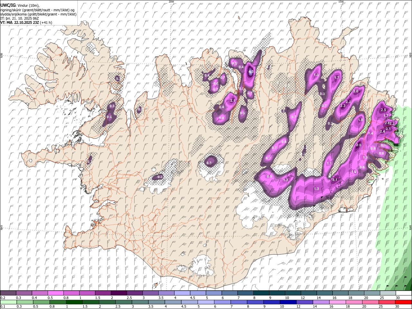The width and height of the screenshot is (412, 309).
Task: Click the "UWC/IG" title text
Action: tap(8, 5)
